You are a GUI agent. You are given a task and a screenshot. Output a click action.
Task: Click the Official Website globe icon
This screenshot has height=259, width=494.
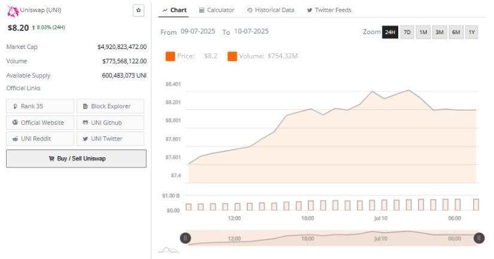(15, 123)
